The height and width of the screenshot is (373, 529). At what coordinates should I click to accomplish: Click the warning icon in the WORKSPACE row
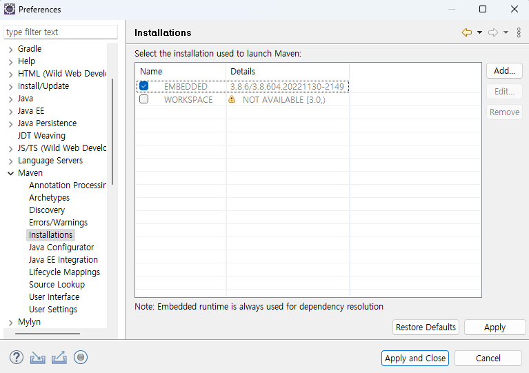232,99
